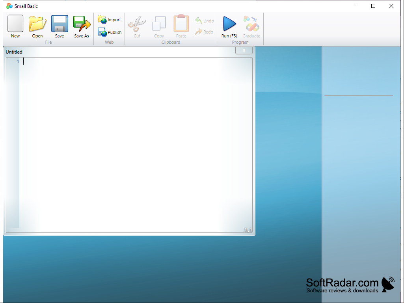Publish the program to the web

(110, 32)
